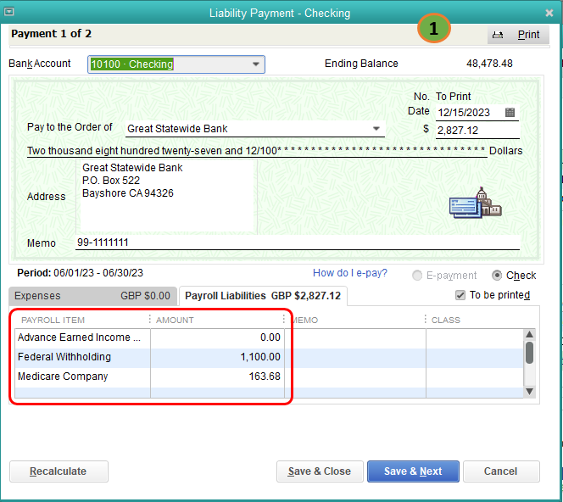563x502 pixels.
Task: Expand the Pay to the Order of dropdown
Action: point(376,129)
